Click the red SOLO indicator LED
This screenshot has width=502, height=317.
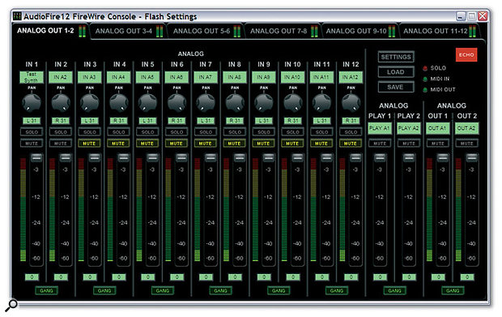point(425,68)
